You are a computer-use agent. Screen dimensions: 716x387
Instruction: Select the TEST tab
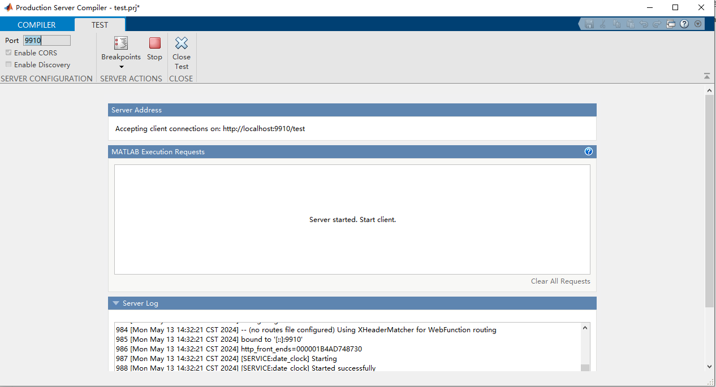point(100,25)
